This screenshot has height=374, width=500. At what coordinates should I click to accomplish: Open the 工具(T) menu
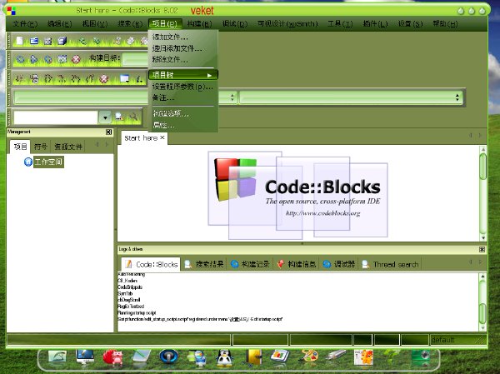point(340,24)
